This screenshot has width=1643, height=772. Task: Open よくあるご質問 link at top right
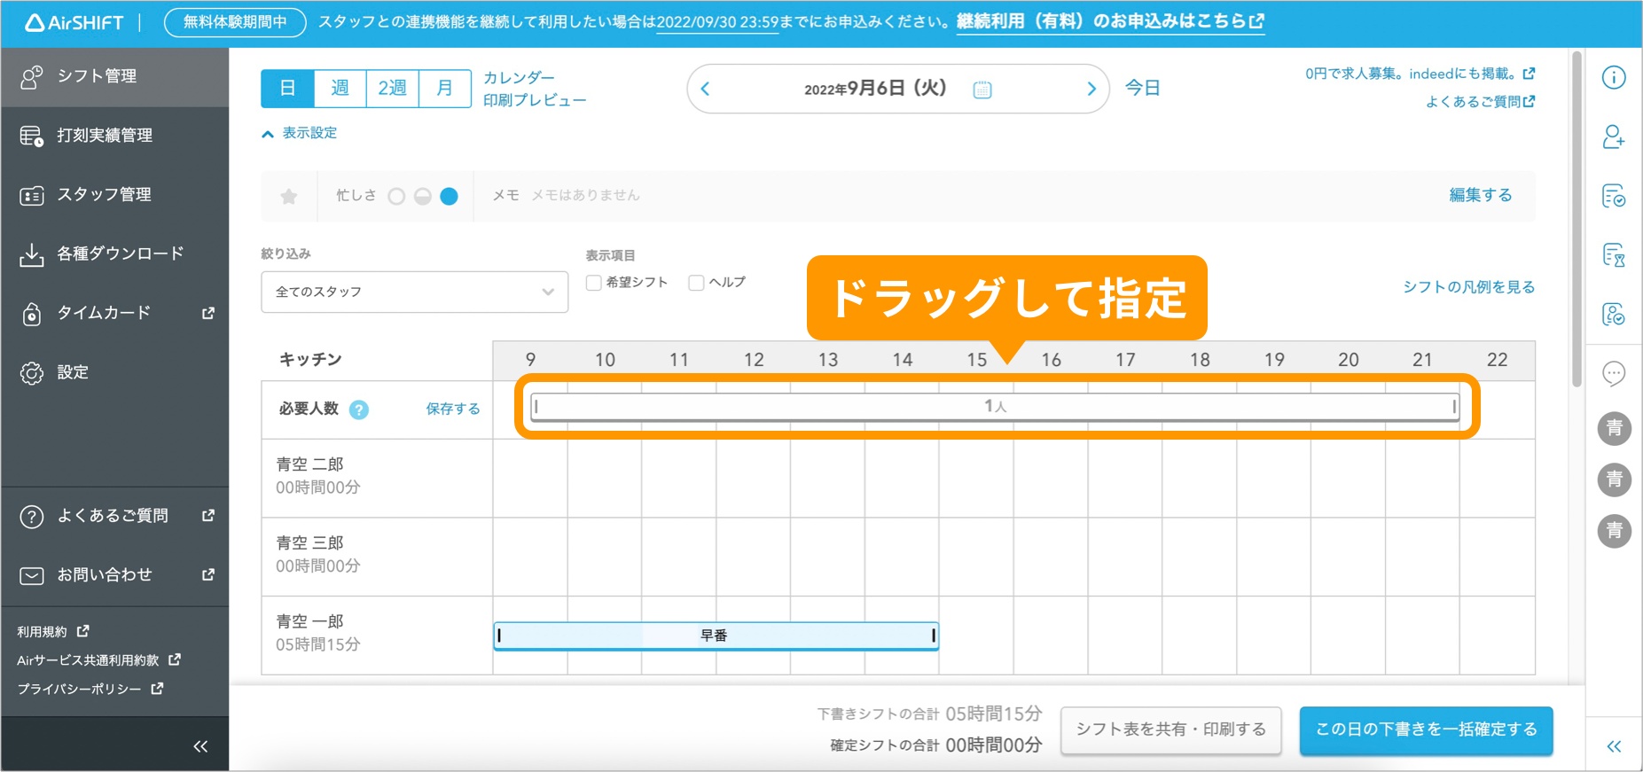tap(1480, 102)
